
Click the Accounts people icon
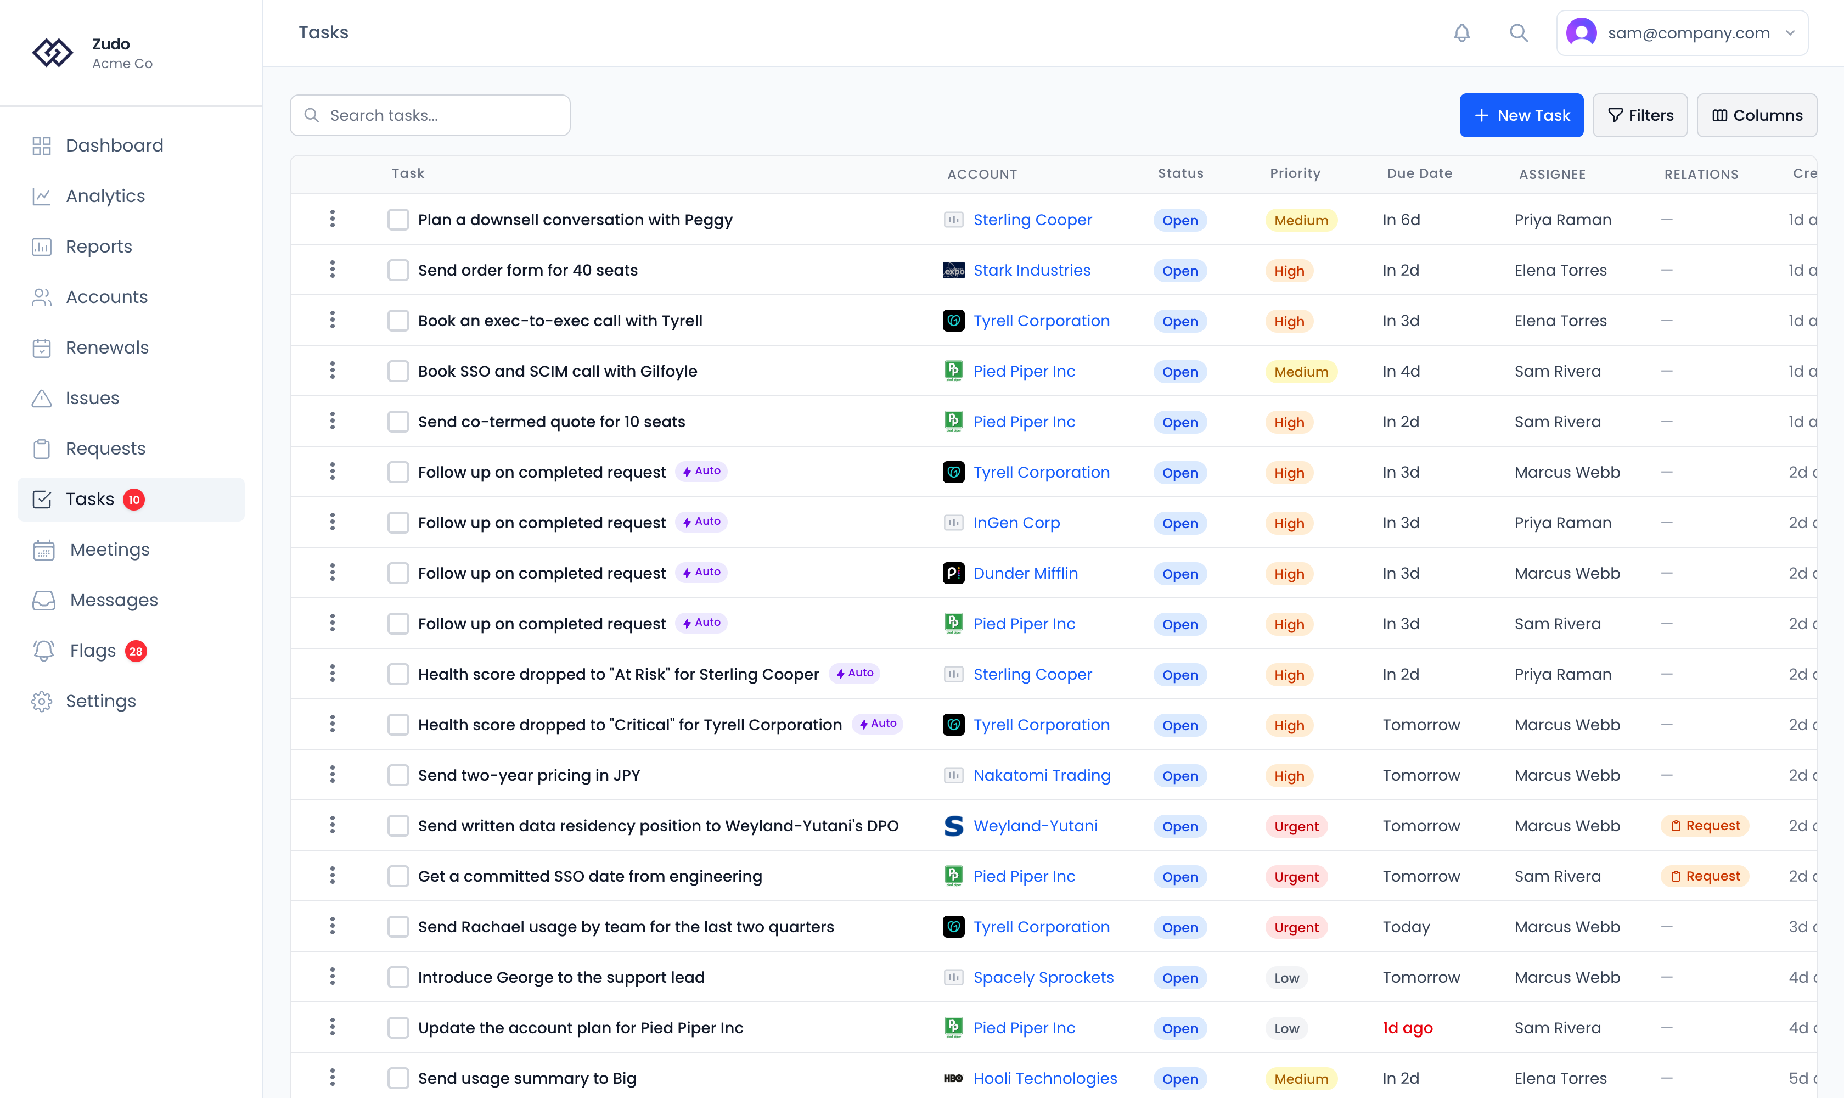[x=41, y=296]
